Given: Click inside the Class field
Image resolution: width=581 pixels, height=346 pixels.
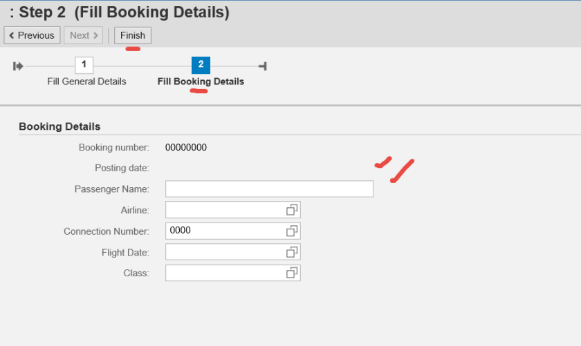Looking at the screenshot, I should click(224, 273).
